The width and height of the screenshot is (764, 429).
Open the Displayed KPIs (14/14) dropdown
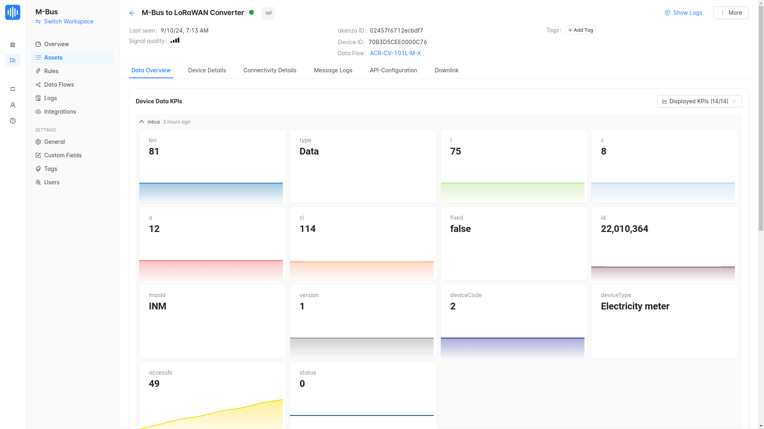(x=699, y=101)
